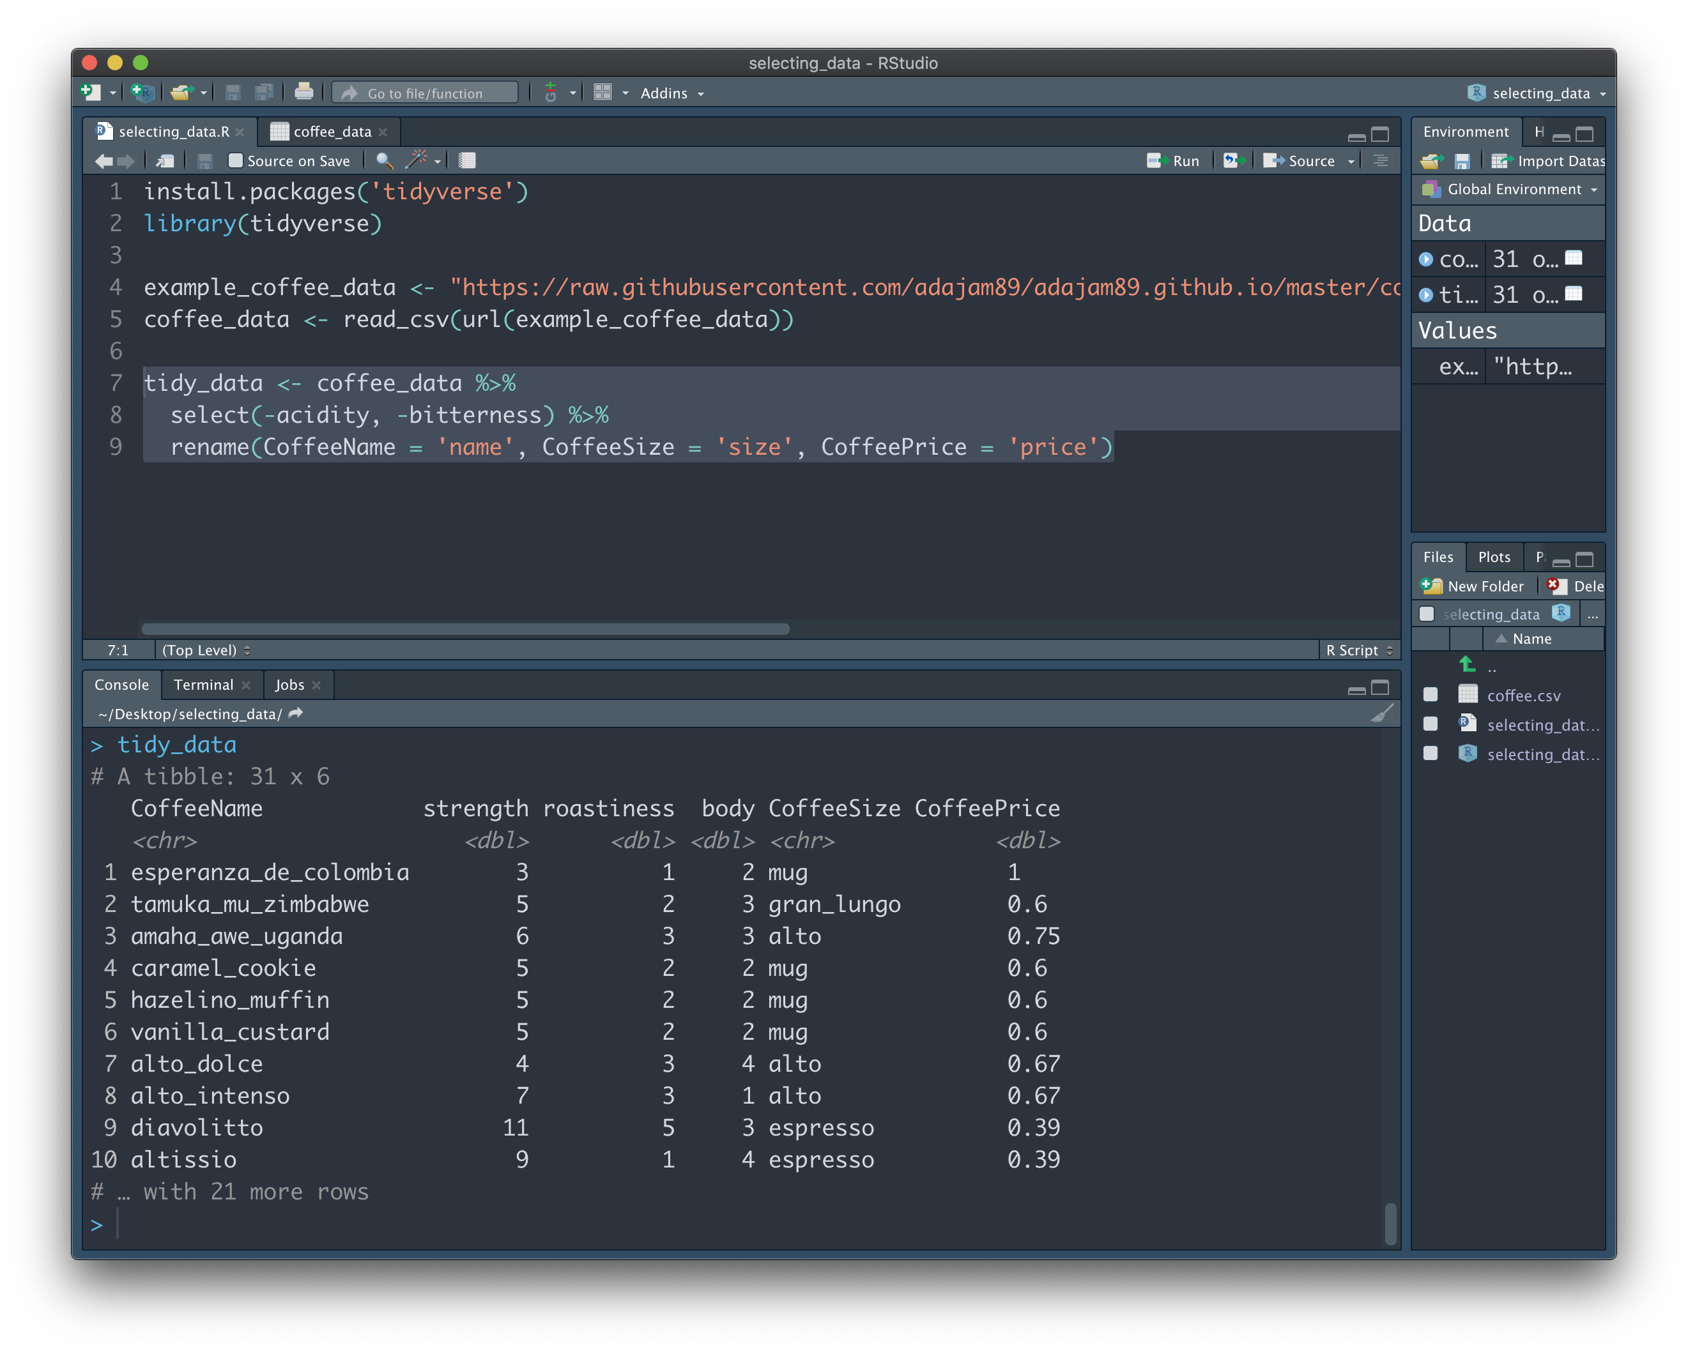Click the Go to file/function search field

tap(425, 93)
